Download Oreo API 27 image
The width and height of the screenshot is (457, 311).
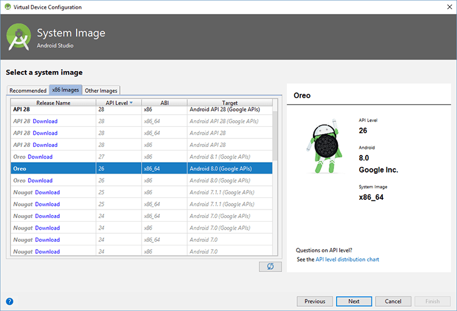click(x=40, y=157)
